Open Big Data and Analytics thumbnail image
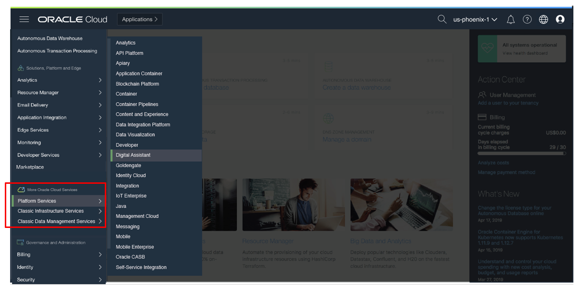This screenshot has width=583, height=286. coord(401,205)
